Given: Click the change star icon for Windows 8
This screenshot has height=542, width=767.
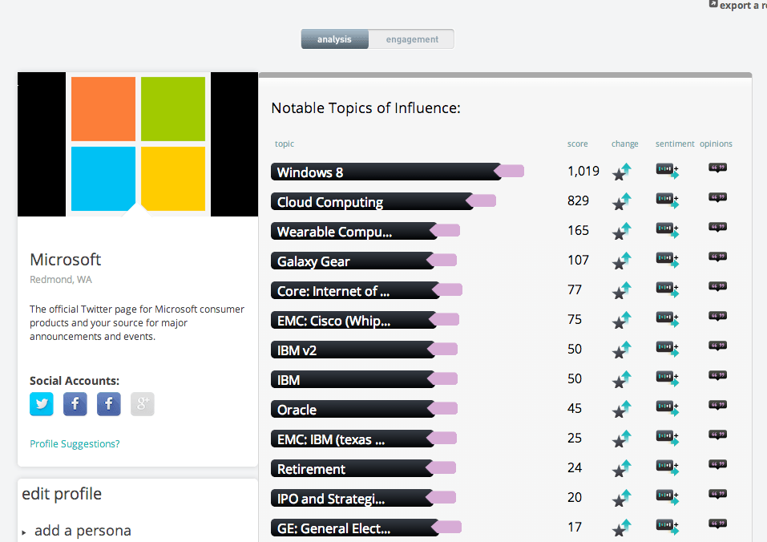Looking at the screenshot, I should (x=622, y=172).
